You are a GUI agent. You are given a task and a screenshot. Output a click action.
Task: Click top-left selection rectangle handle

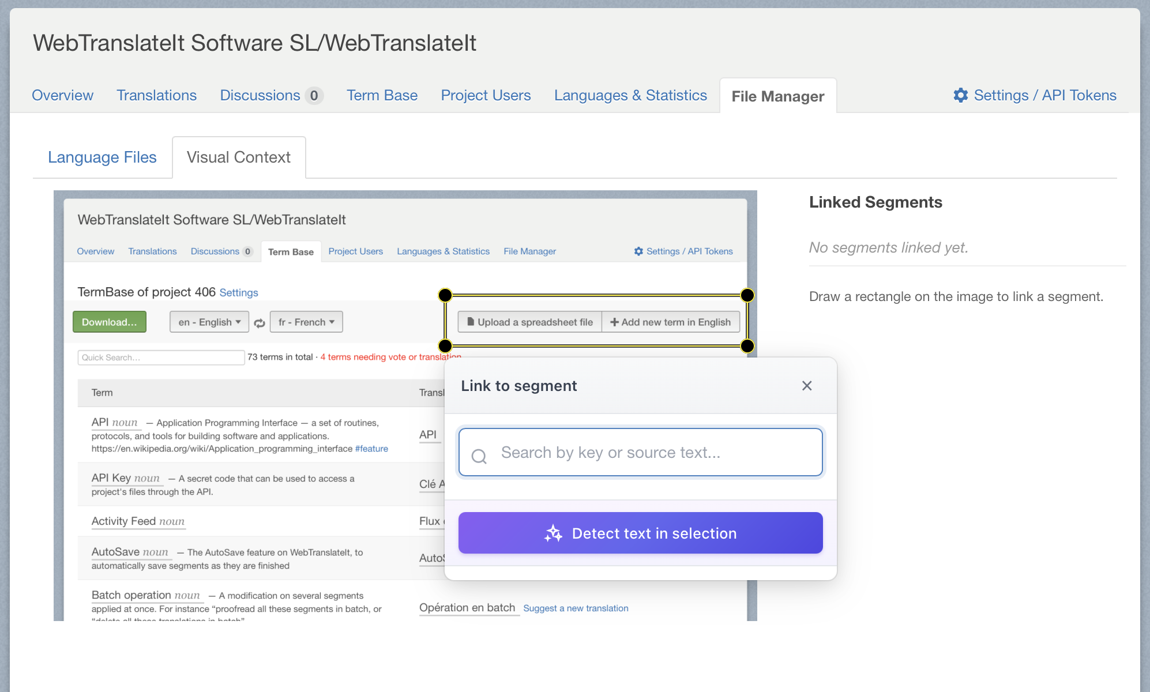pos(445,295)
